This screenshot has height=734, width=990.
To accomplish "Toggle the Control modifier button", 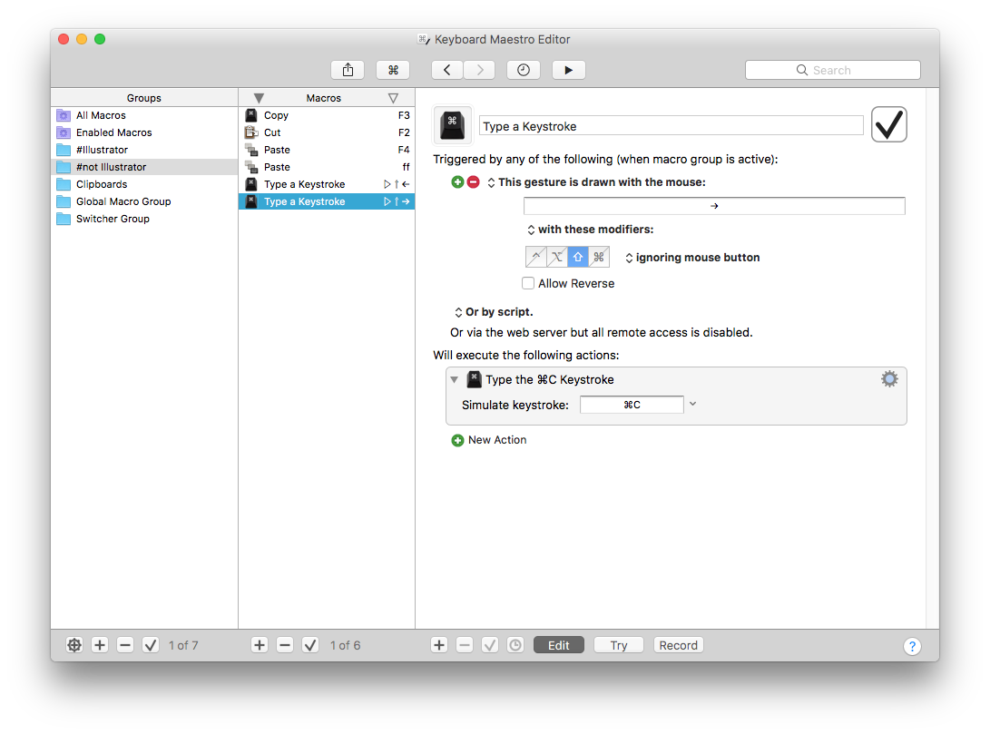I will coord(536,257).
